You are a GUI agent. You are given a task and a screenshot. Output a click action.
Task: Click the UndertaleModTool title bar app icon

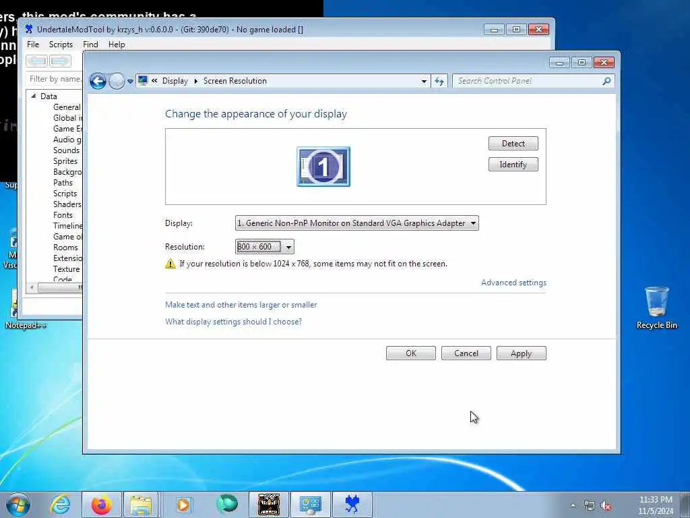(29, 30)
